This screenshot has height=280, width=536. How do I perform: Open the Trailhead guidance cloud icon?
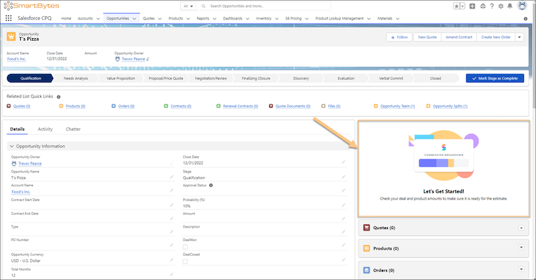point(482,6)
